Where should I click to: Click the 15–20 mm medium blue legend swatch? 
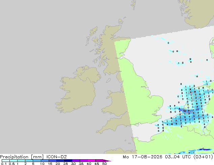pos(53,161)
